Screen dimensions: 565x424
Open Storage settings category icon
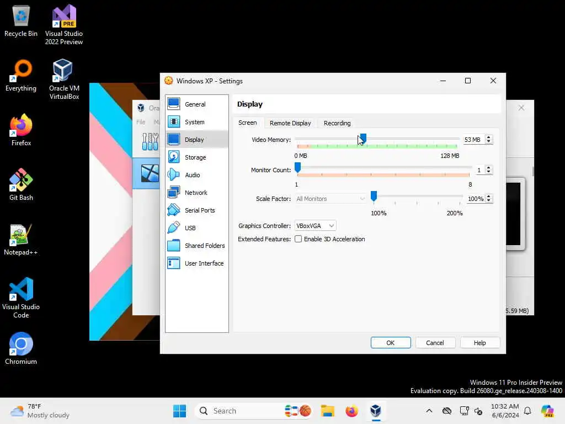pos(174,157)
